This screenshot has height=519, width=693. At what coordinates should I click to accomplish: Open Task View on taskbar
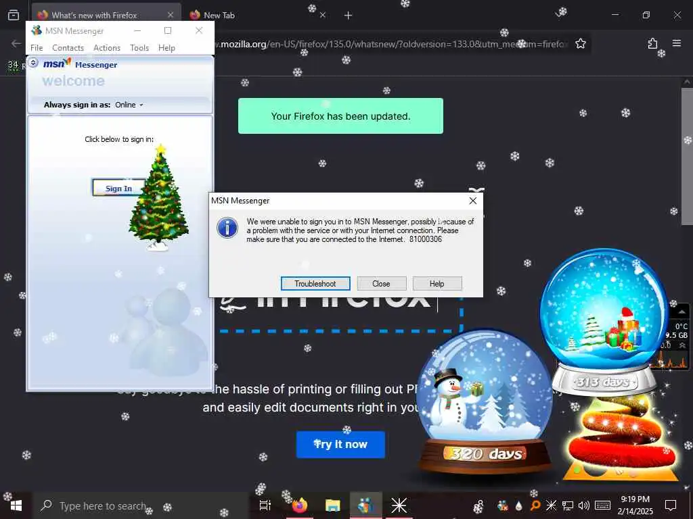click(265, 505)
